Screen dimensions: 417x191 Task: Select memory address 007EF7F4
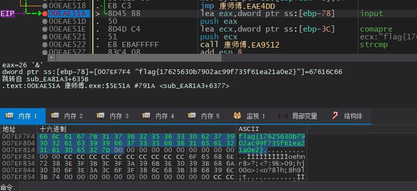(18, 137)
